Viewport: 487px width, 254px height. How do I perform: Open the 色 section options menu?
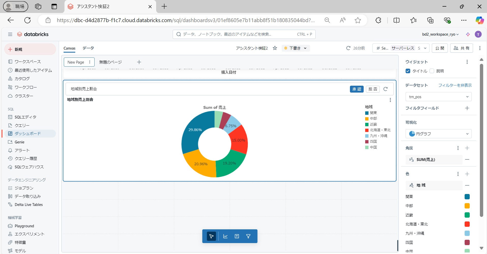[x=458, y=174]
